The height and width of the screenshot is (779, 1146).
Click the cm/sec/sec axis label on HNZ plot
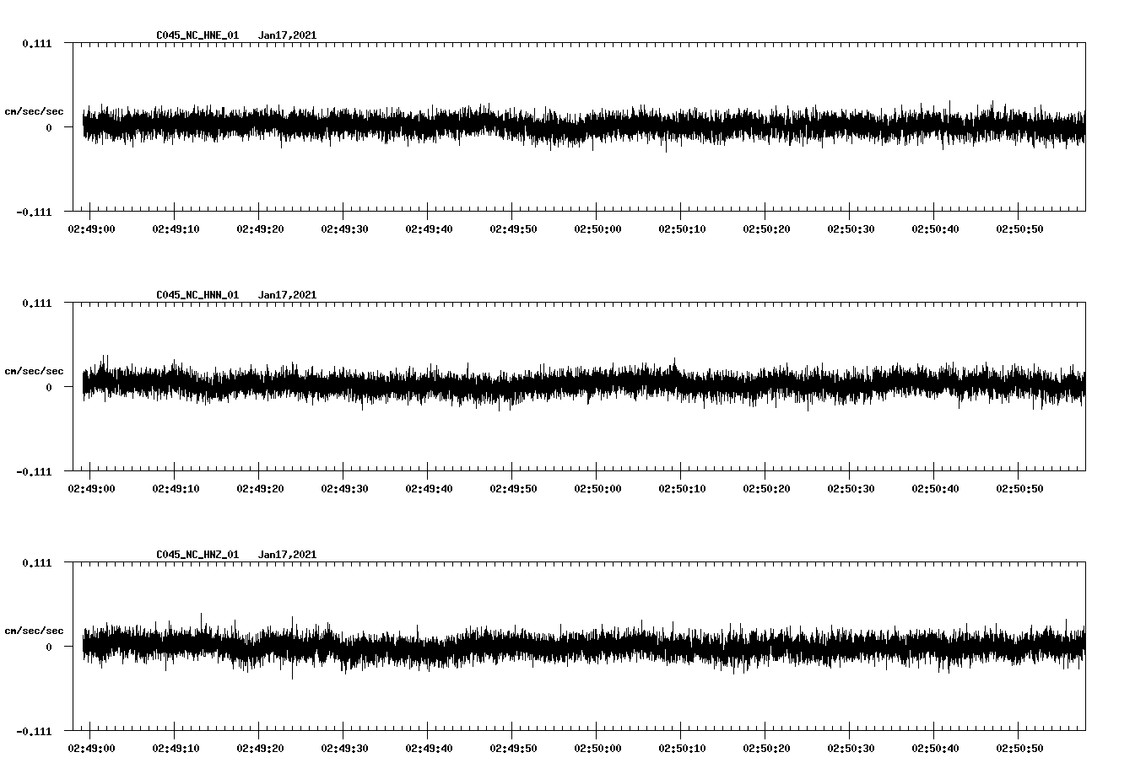click(x=35, y=630)
